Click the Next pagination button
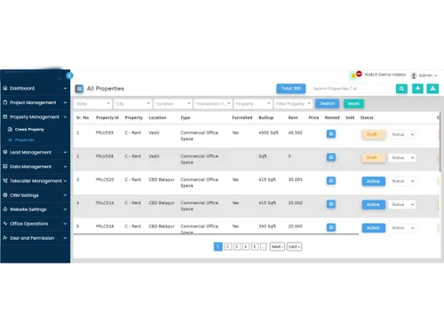The height and width of the screenshot is (333, 444). (x=277, y=247)
